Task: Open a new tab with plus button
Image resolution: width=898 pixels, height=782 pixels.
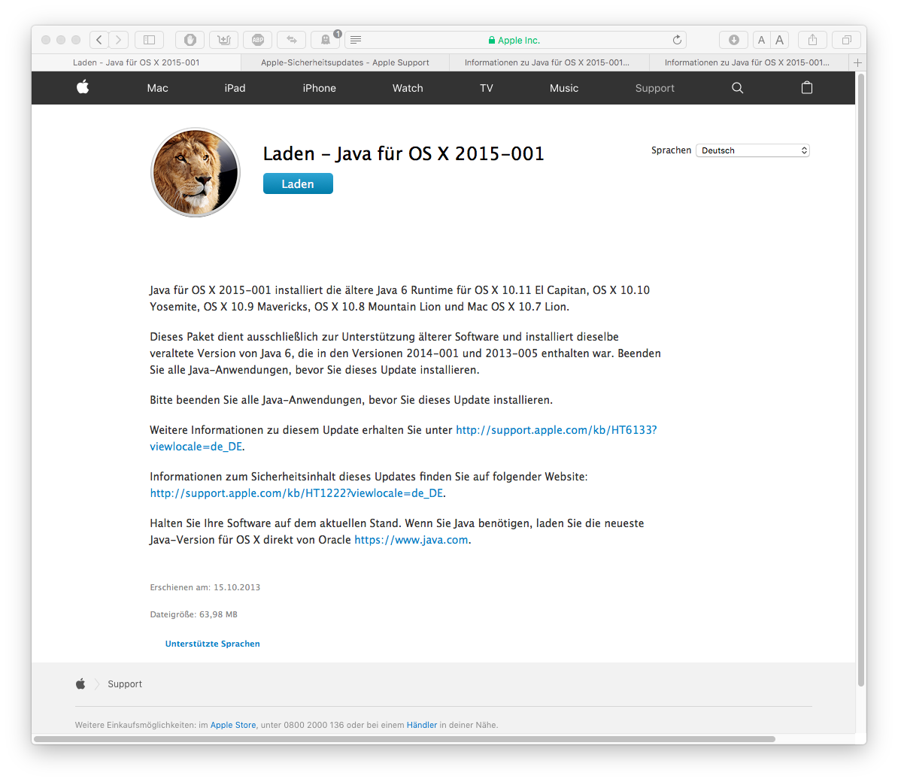Action: (857, 62)
